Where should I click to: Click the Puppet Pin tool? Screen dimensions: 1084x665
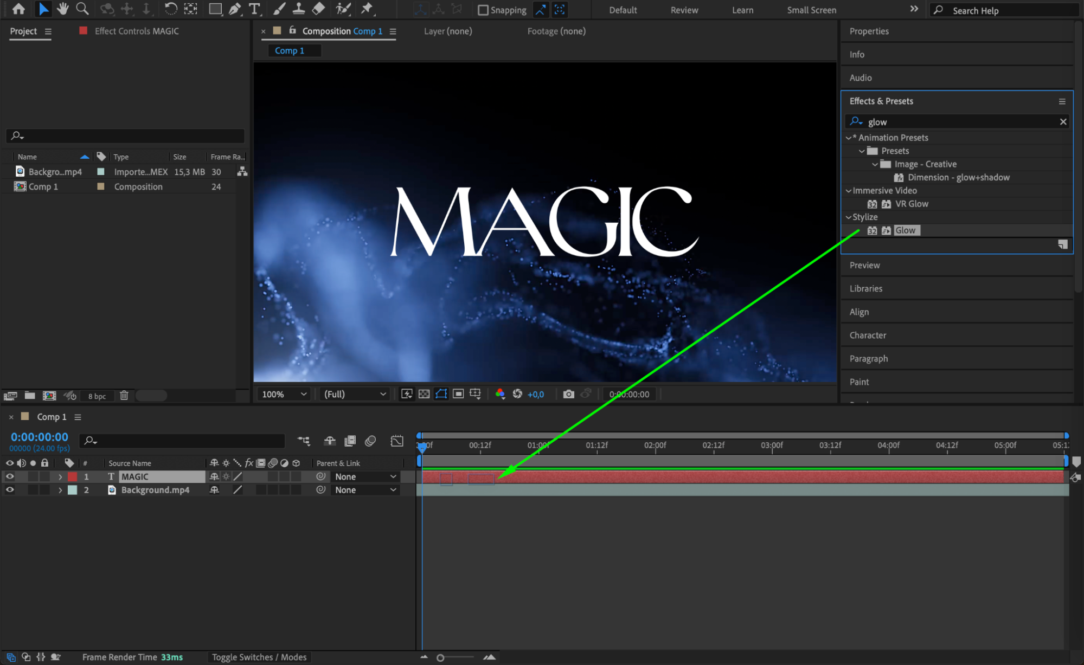[x=367, y=9]
